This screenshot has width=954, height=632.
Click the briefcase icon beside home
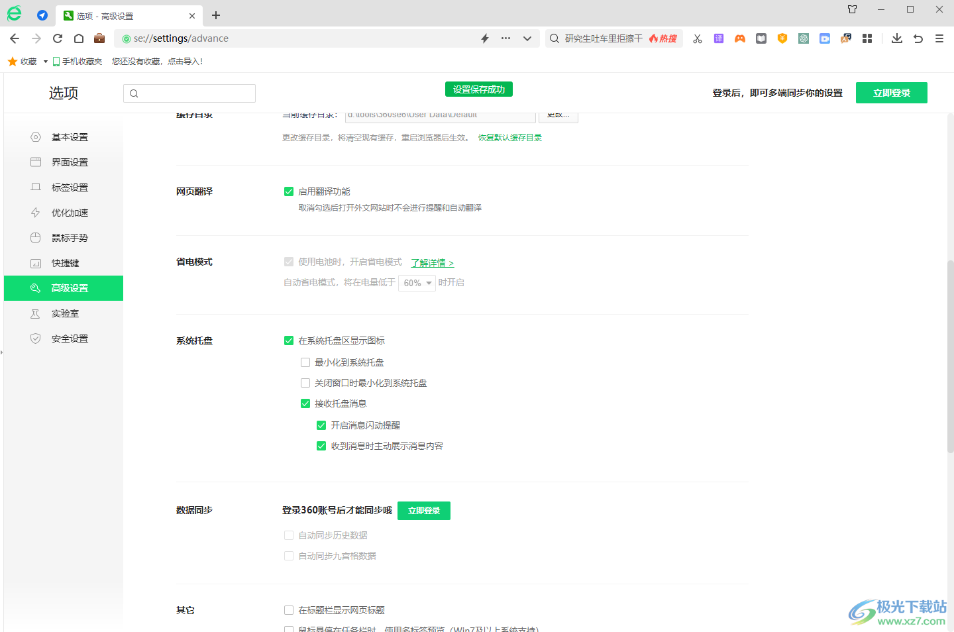tap(99, 38)
